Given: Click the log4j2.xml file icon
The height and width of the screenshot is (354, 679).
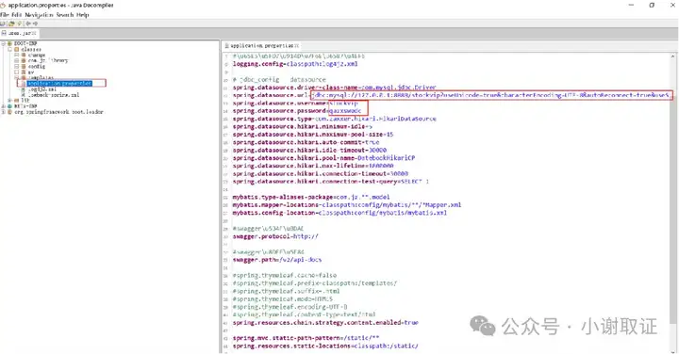Looking at the screenshot, I should click(x=23, y=89).
